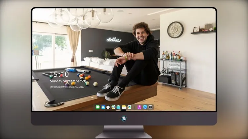Click the wall clock in the wallpaper
The height and width of the screenshot is (139, 248).
175,30
